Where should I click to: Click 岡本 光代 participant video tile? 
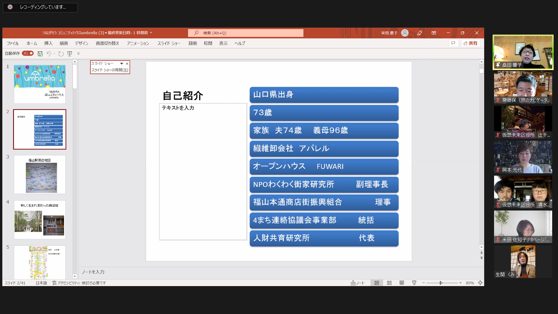coord(523,157)
